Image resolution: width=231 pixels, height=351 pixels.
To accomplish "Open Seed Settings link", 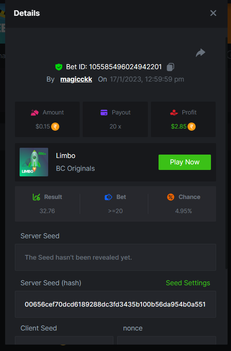I will click(x=188, y=283).
